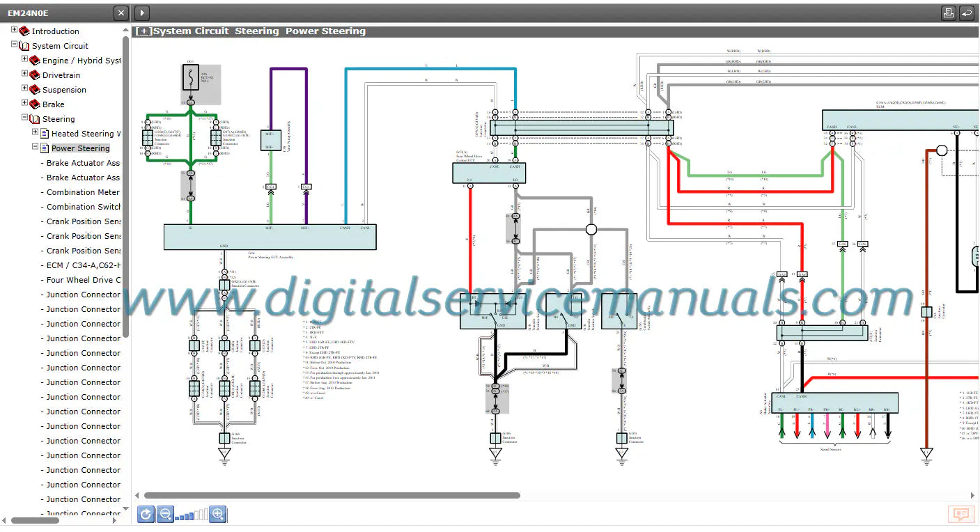
Task: Click the play arrow button in the top bar
Action: (x=141, y=13)
